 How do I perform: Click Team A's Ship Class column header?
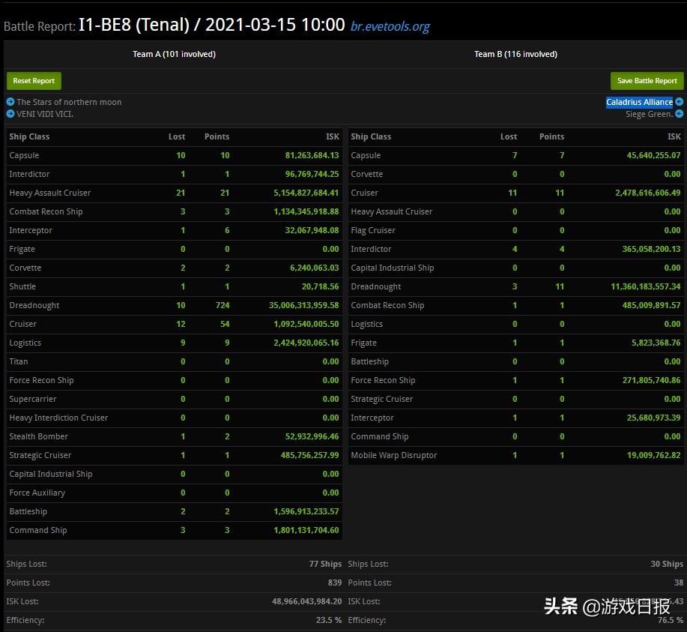coord(29,136)
